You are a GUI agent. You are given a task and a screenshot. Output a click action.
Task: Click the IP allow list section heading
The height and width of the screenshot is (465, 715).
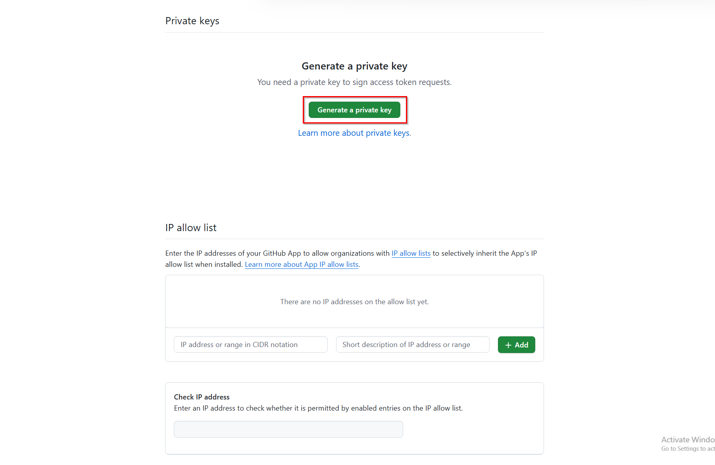pos(191,228)
